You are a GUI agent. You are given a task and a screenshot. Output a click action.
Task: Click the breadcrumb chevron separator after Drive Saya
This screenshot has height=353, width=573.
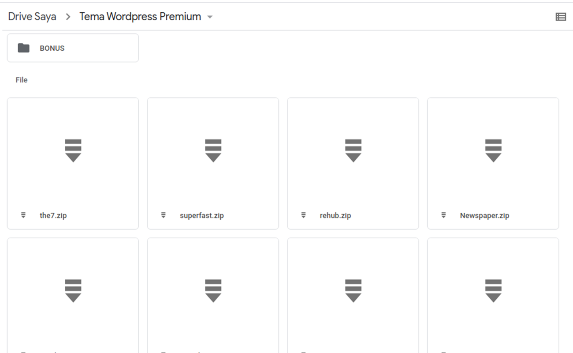pos(68,17)
